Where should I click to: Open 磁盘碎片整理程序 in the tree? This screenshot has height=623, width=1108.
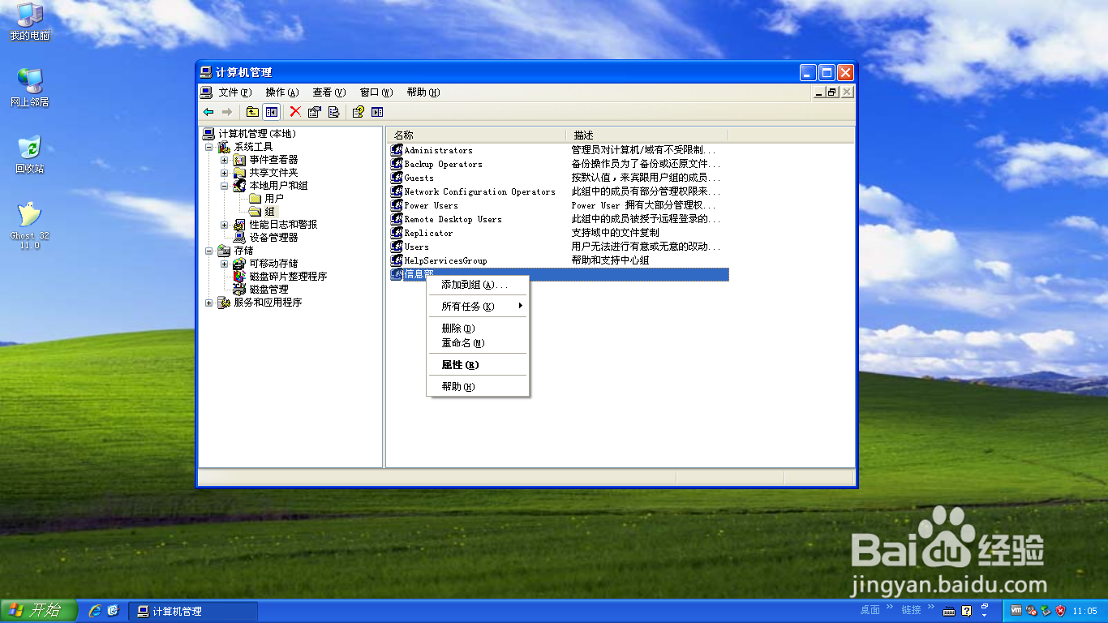pos(288,277)
